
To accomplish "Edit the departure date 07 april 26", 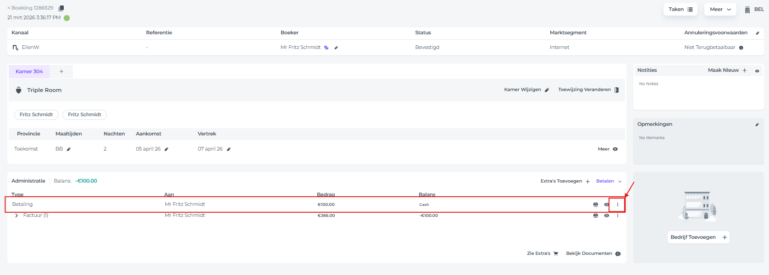I will coord(229,149).
